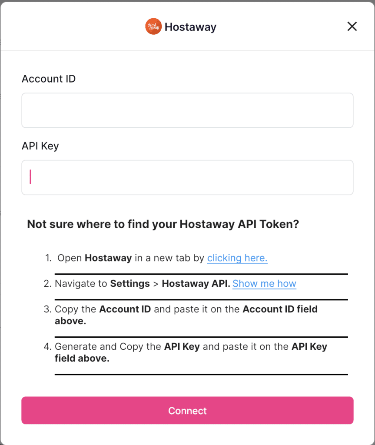
Task: Focus the Account ID input field
Action: point(187,110)
